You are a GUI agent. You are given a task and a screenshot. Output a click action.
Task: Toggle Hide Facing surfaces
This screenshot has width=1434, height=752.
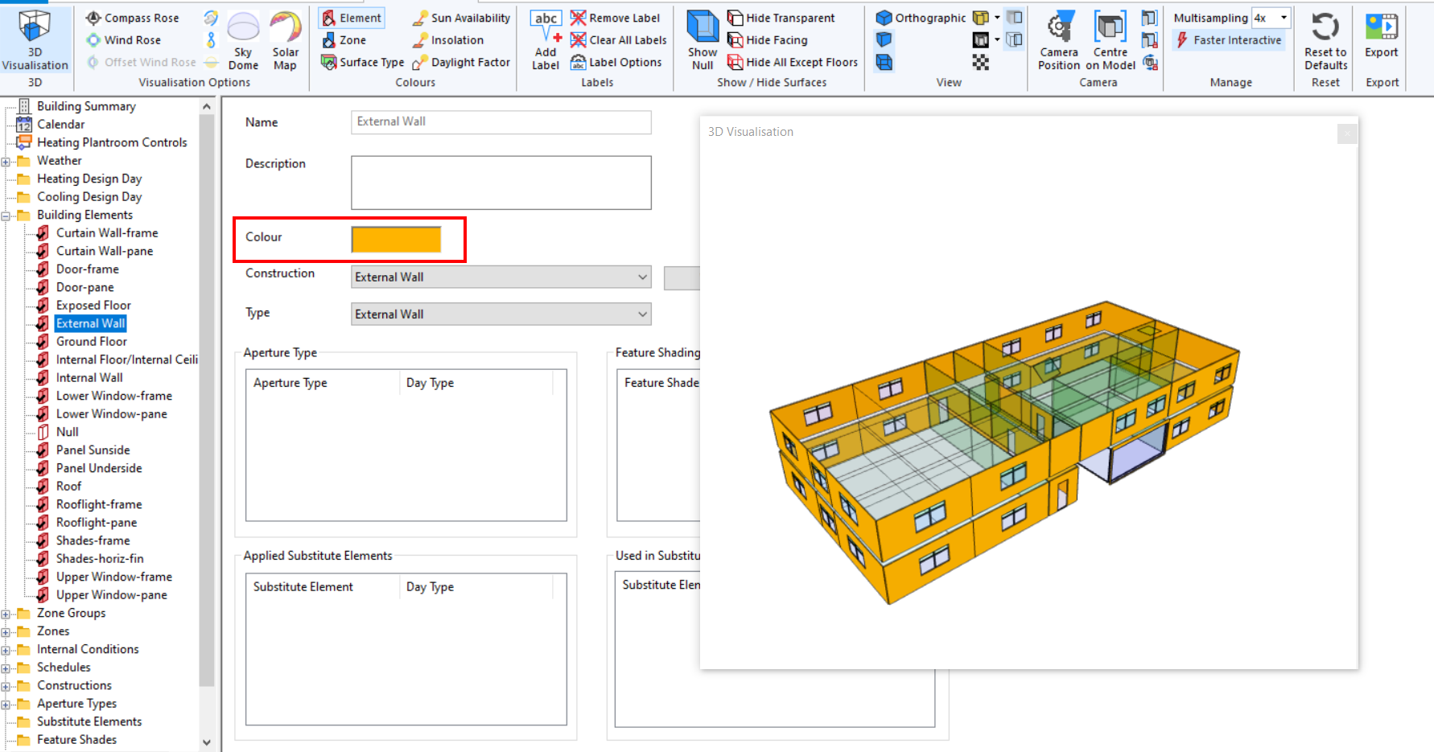[x=767, y=39]
